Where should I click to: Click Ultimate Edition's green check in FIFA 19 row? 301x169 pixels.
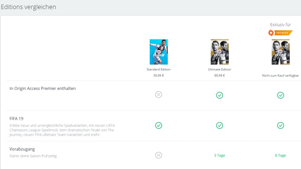(219, 125)
